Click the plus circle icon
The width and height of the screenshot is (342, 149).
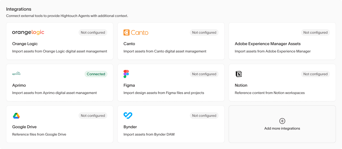point(282,121)
